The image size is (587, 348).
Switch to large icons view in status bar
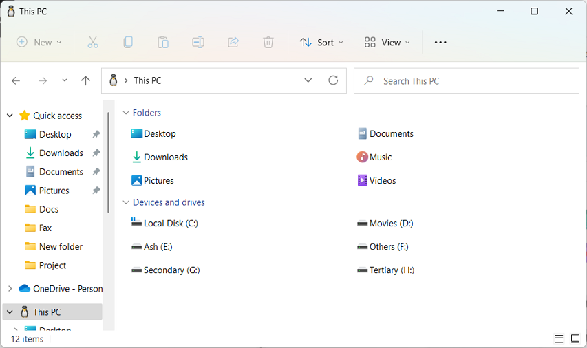tap(575, 339)
